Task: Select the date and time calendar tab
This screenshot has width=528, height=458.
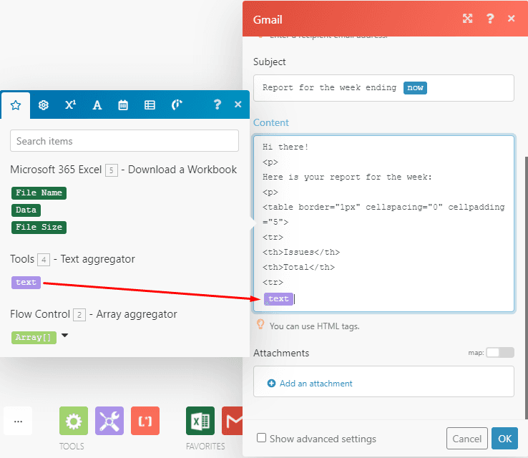Action: pyautogui.click(x=123, y=105)
